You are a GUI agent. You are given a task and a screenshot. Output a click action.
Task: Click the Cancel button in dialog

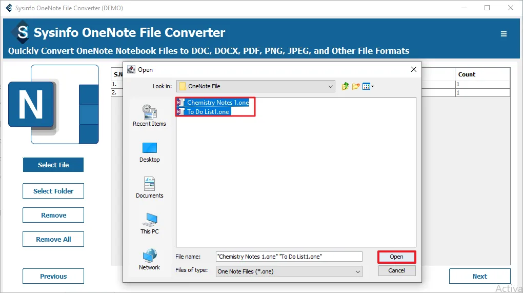(396, 270)
